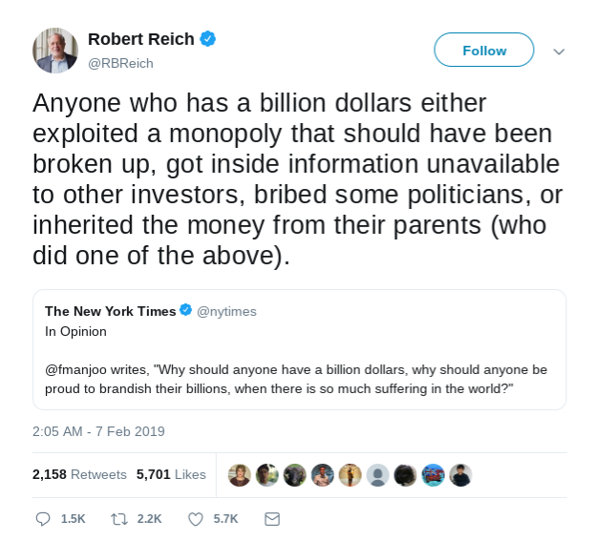
Task: Click Robert Reich's verified badge
Action: pos(207,39)
